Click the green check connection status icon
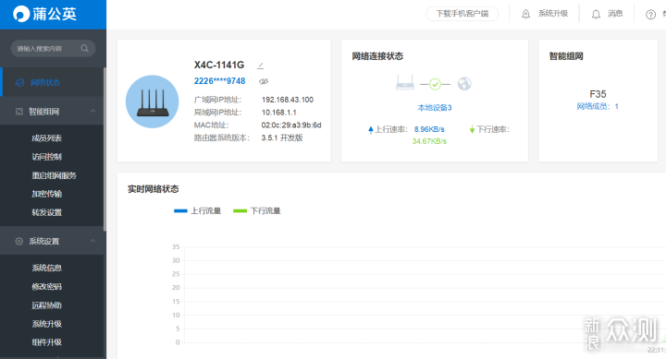This screenshot has height=359, width=666. pos(435,84)
